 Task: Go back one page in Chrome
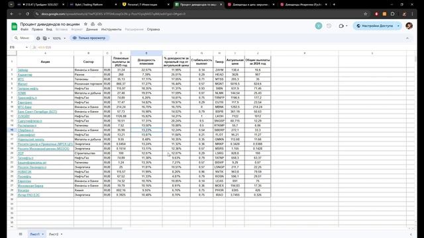pyautogui.click(x=12, y=14)
